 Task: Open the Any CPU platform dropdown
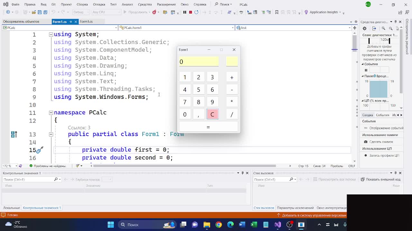(106, 12)
